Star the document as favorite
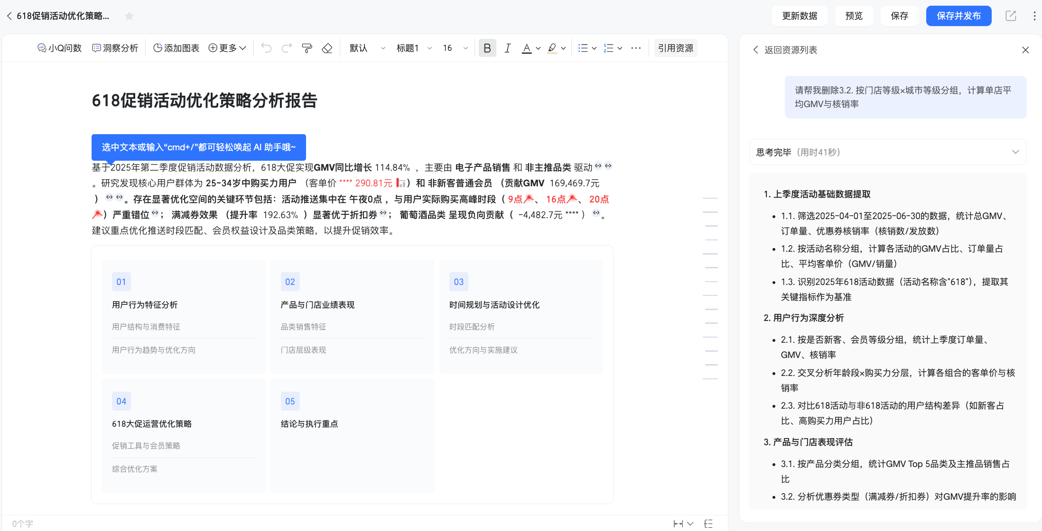Viewport: 1042px width, 531px height. coord(129,16)
